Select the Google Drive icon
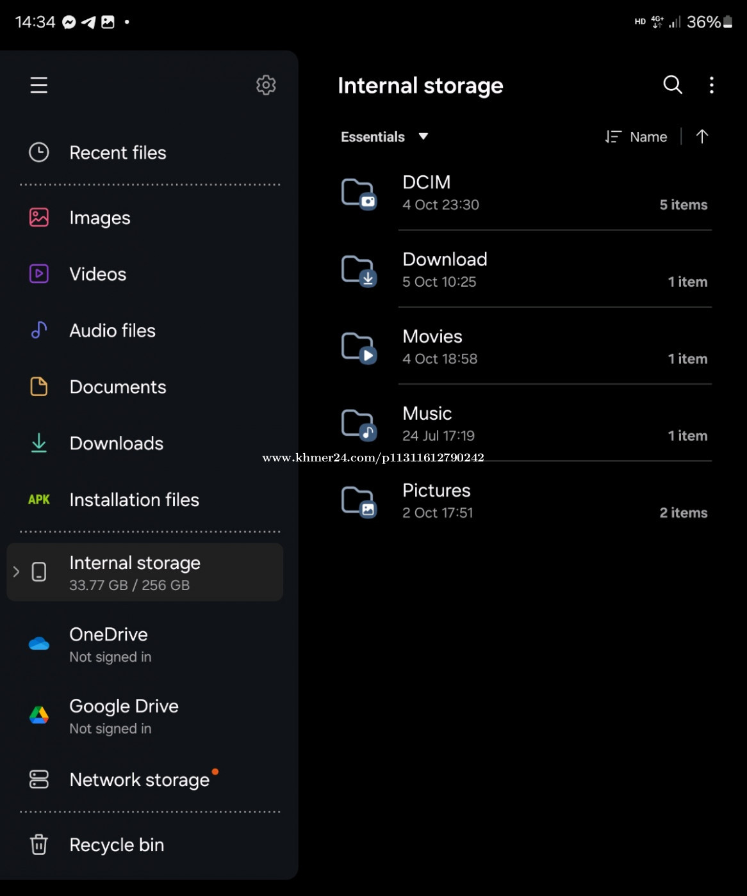Screen dimensions: 747x896 39,716
